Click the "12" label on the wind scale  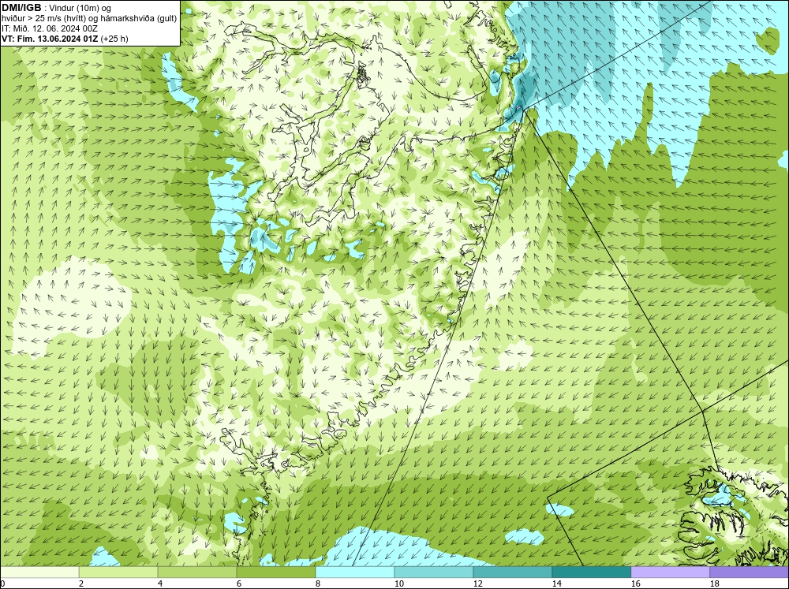478,583
